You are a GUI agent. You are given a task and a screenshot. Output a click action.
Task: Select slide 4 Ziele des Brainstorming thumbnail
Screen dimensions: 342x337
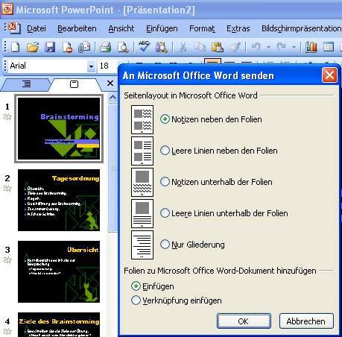click(59, 324)
